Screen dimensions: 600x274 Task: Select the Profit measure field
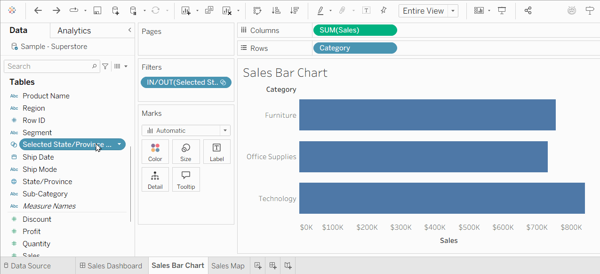click(32, 232)
